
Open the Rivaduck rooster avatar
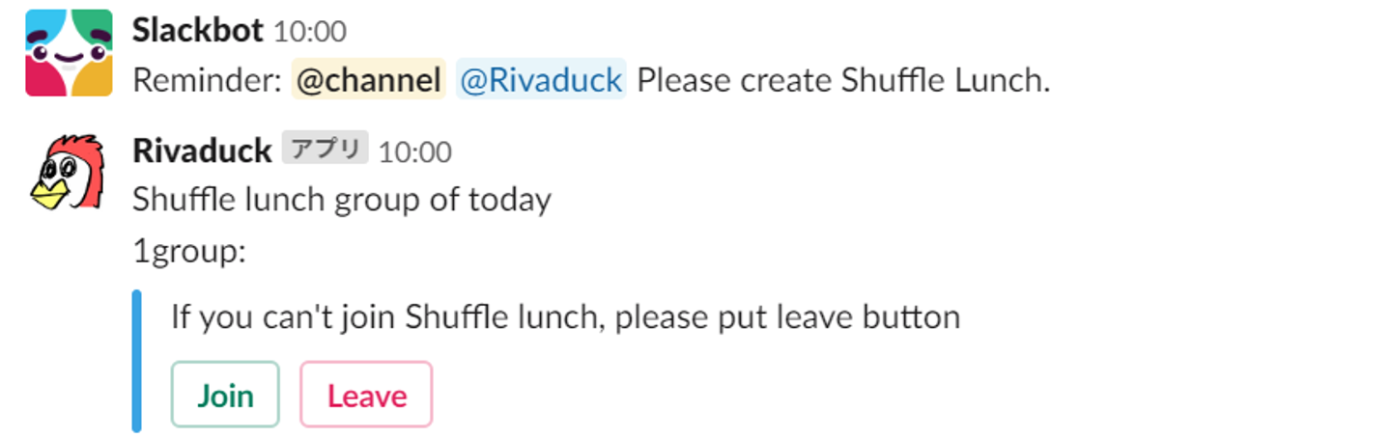pyautogui.click(x=67, y=173)
